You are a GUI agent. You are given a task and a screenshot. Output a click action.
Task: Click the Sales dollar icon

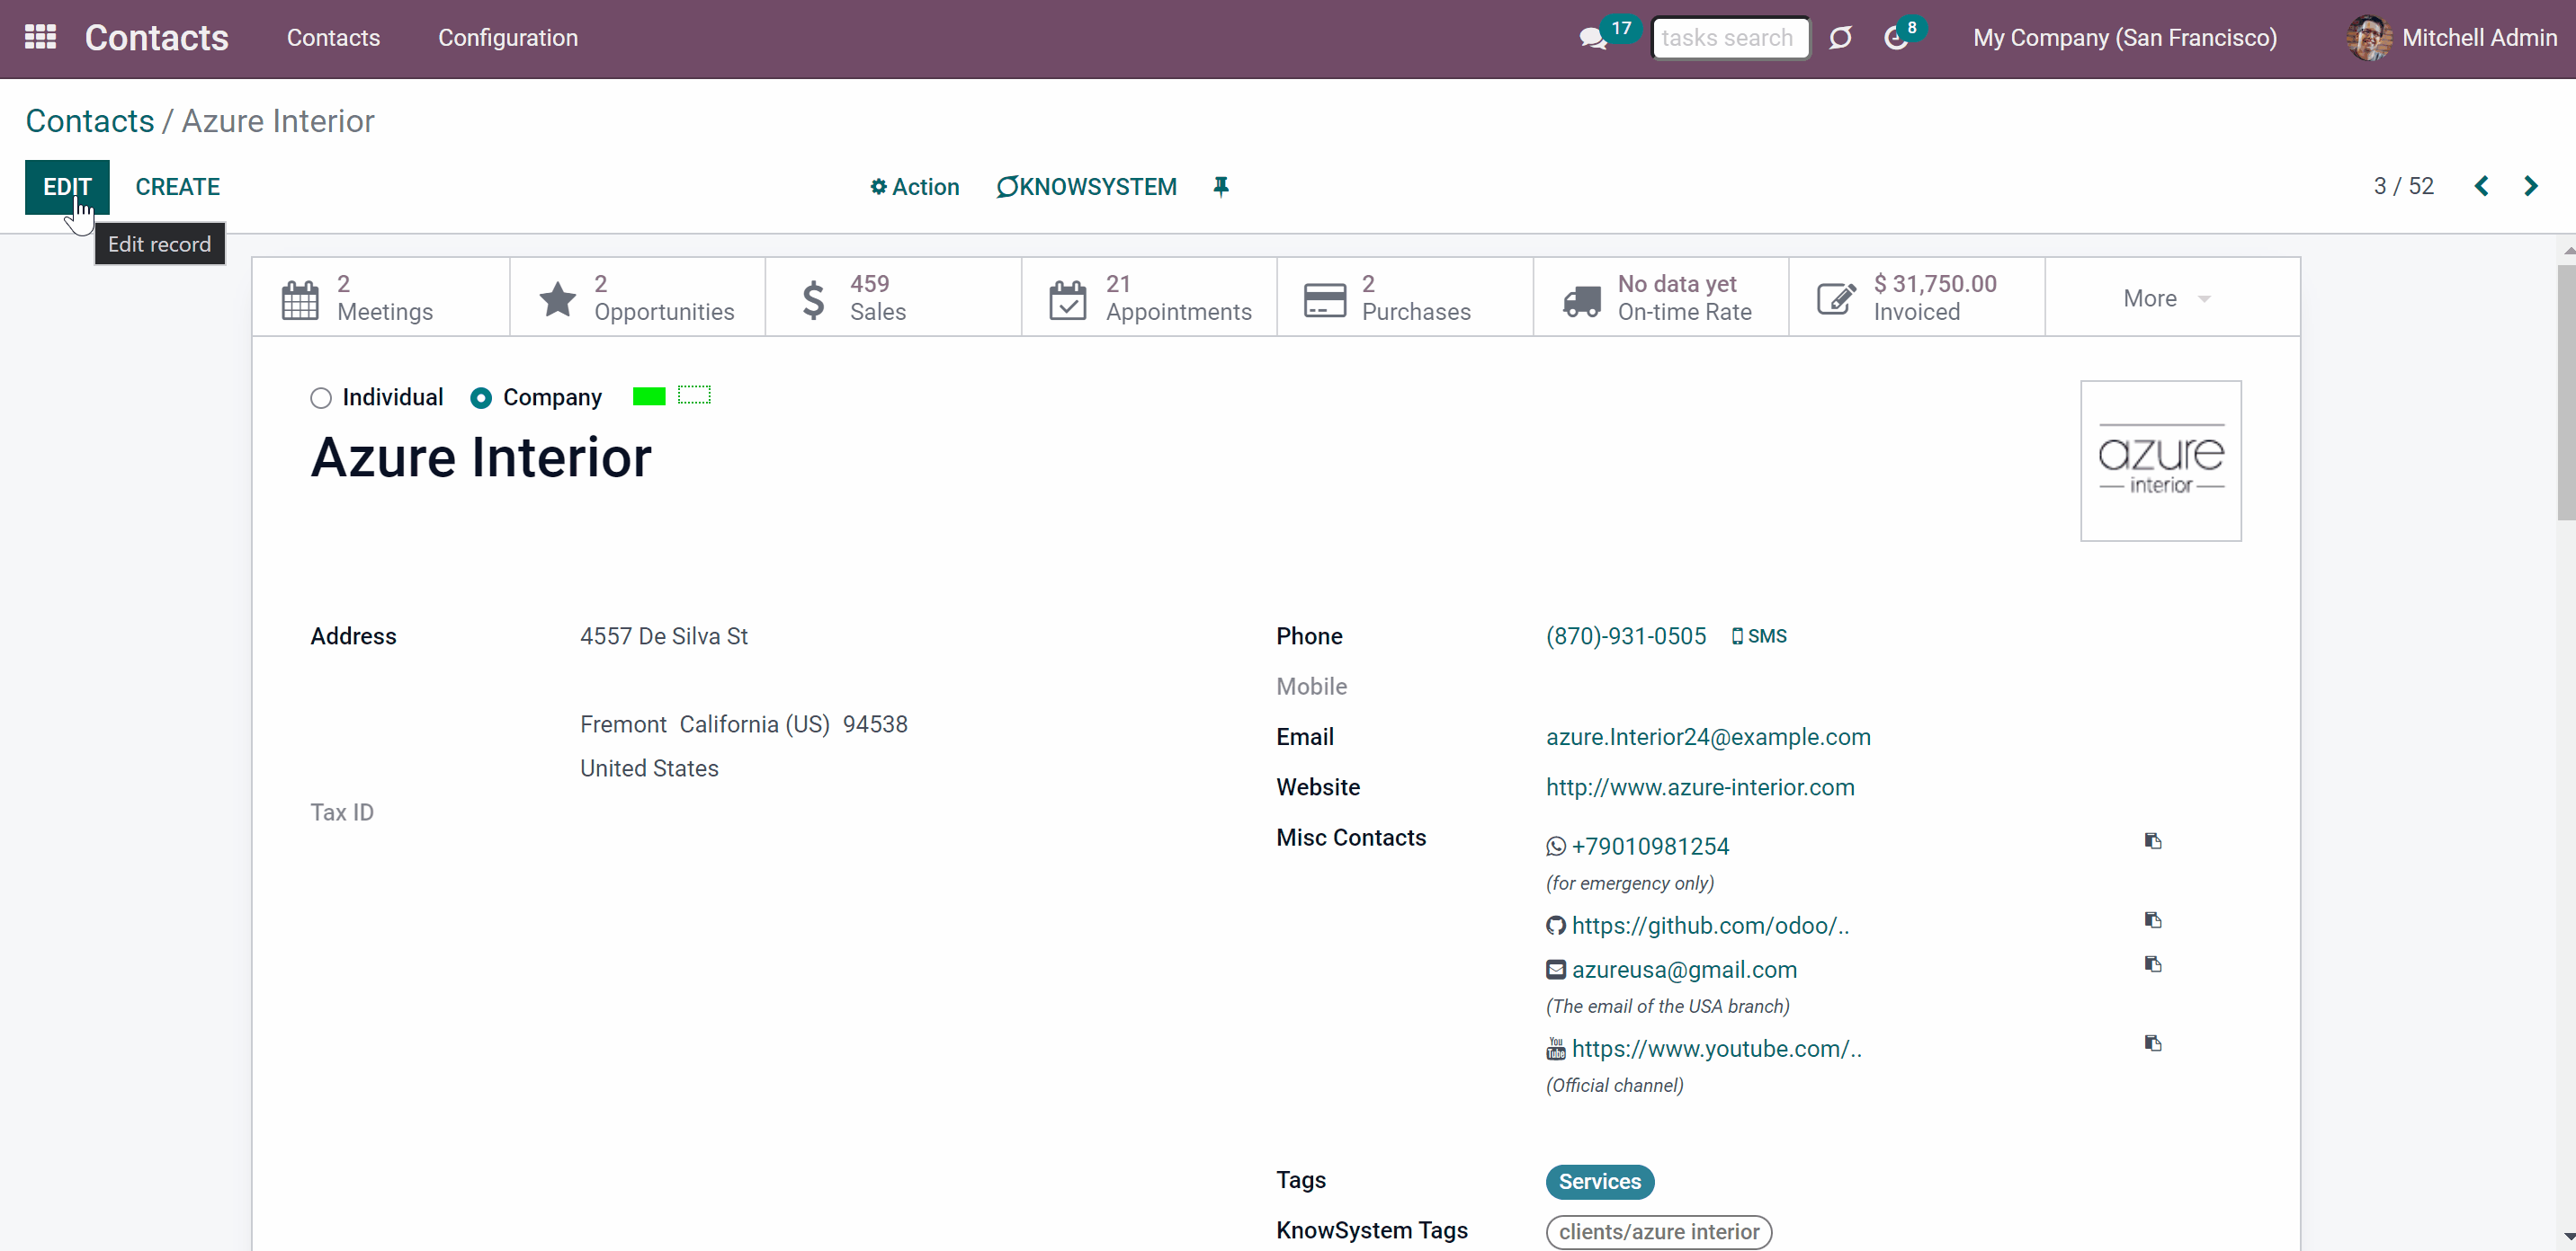coord(813,298)
